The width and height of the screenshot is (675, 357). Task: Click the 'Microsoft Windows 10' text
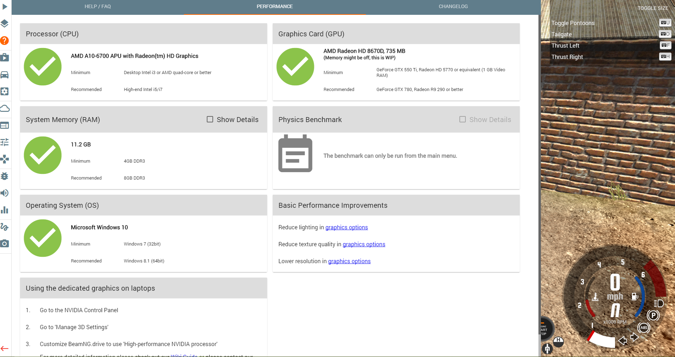pyautogui.click(x=99, y=228)
